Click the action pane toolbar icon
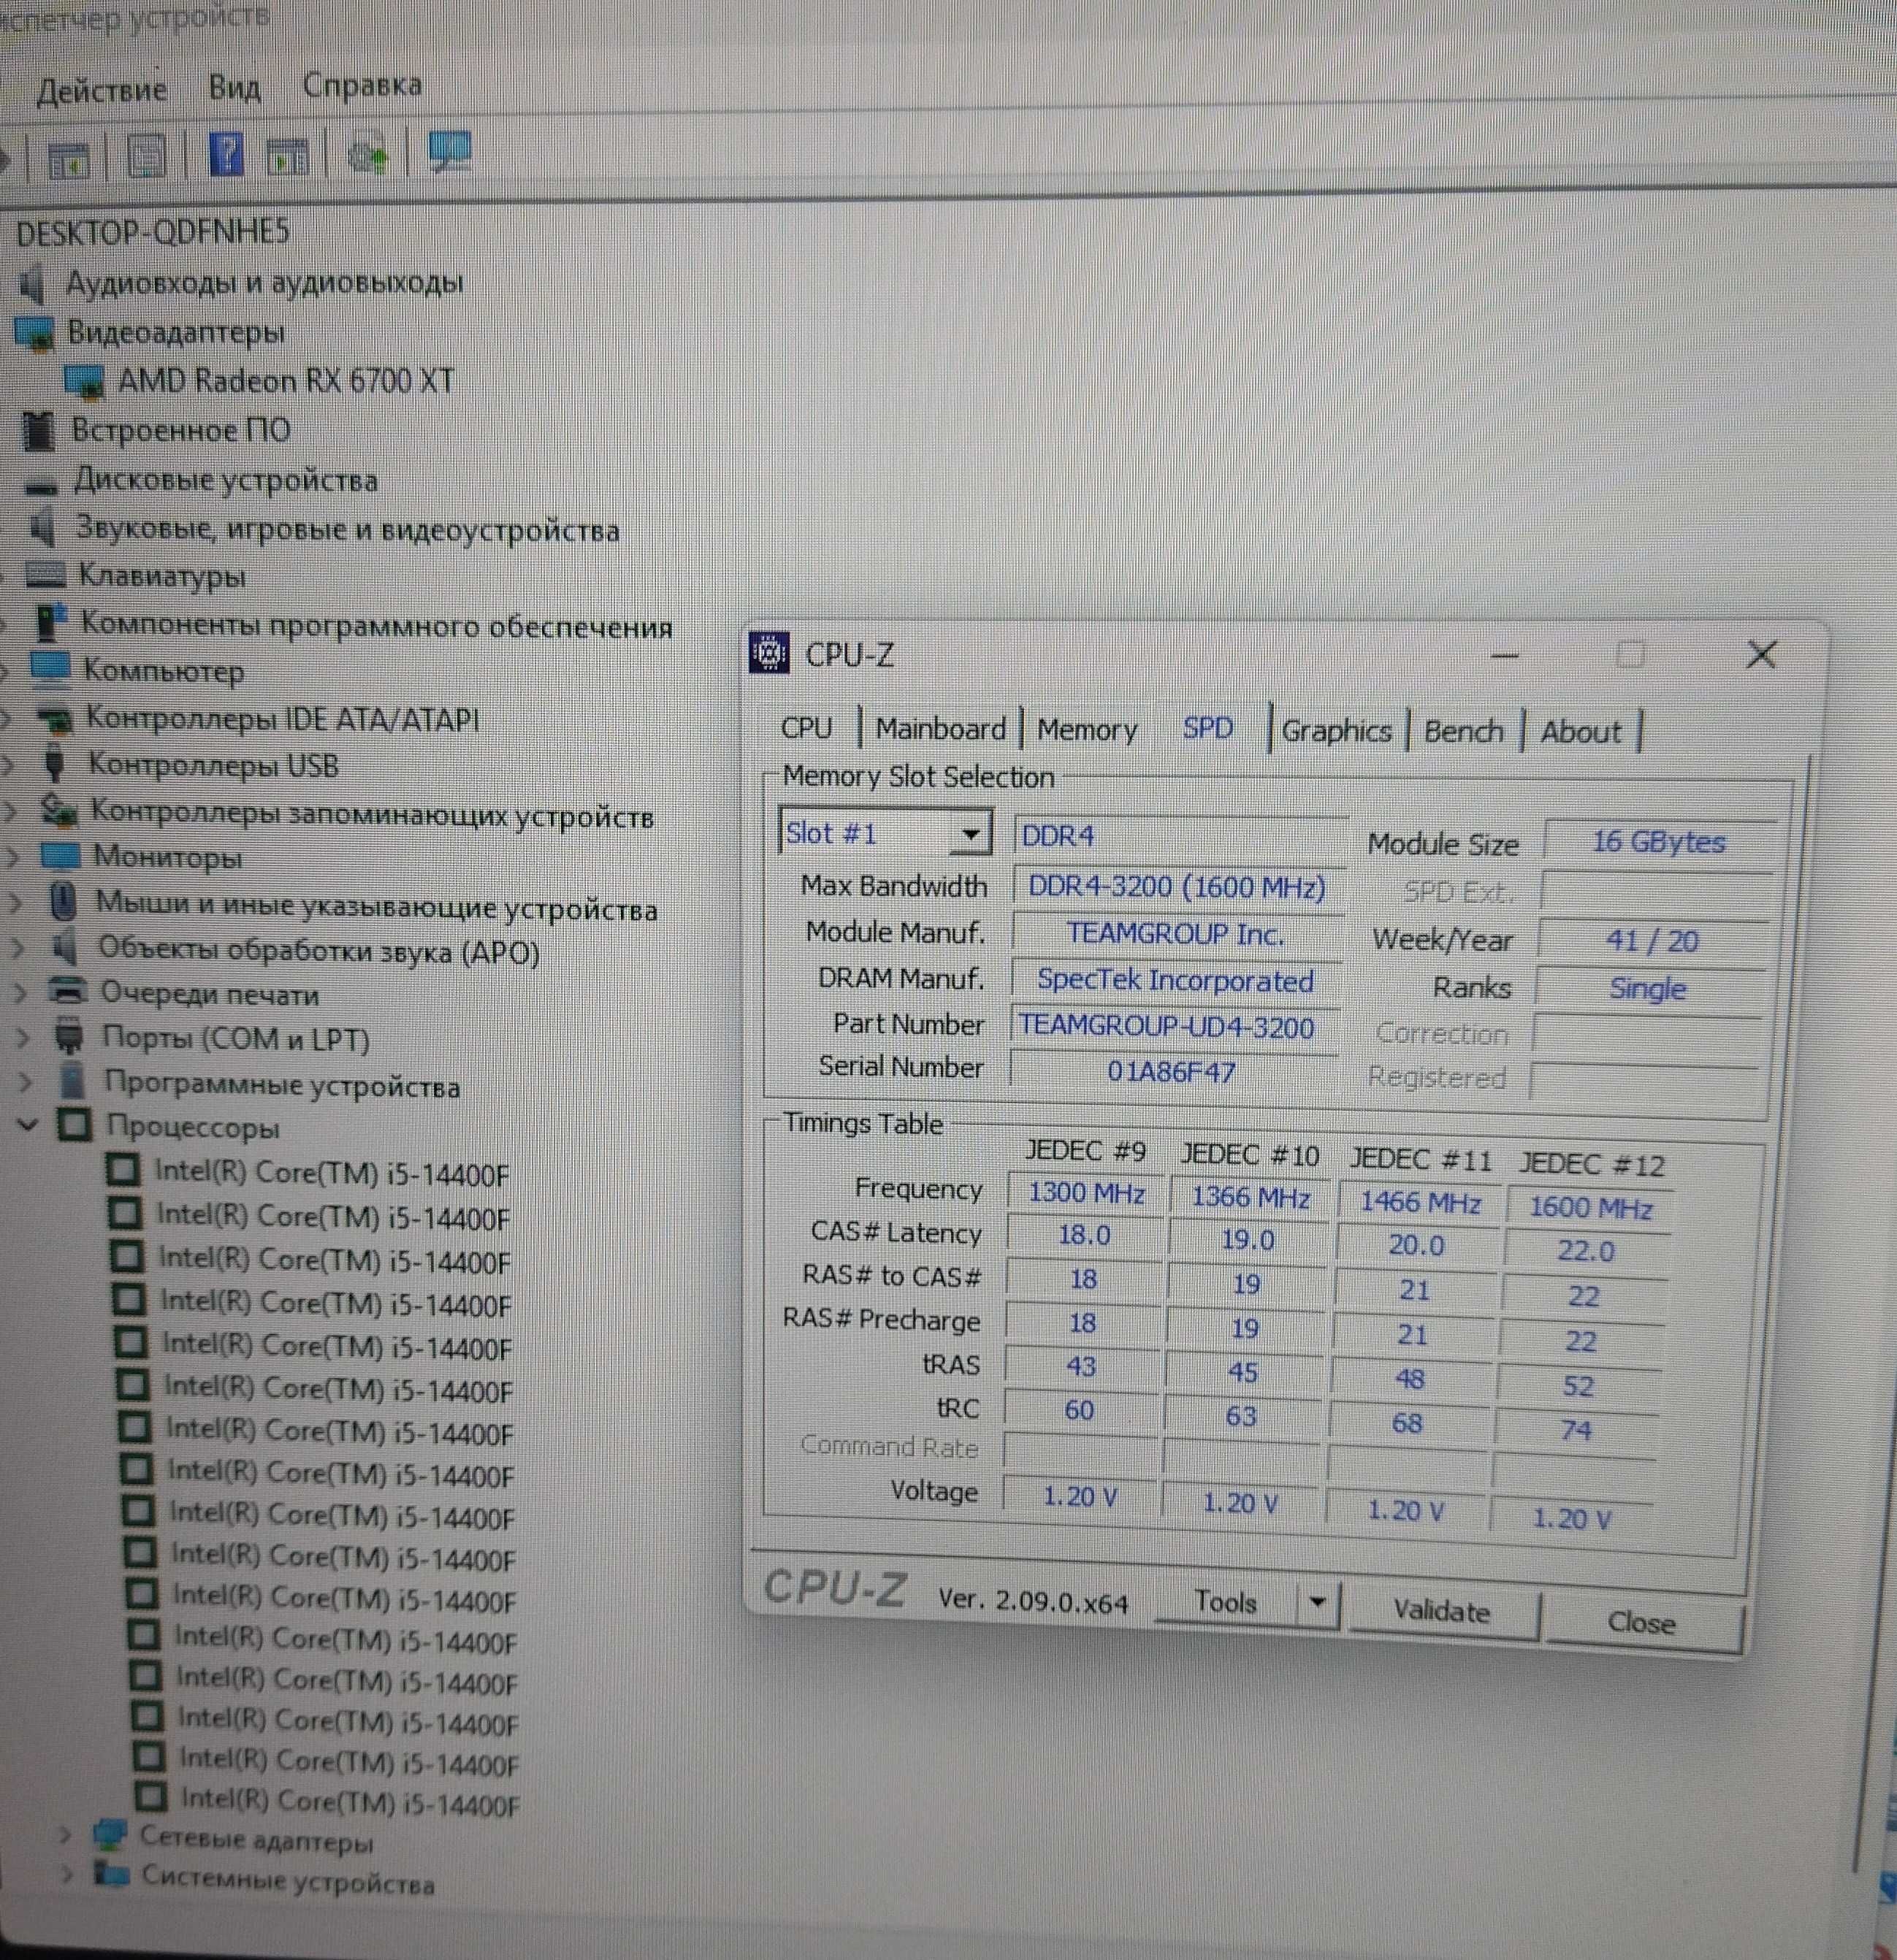 288,157
